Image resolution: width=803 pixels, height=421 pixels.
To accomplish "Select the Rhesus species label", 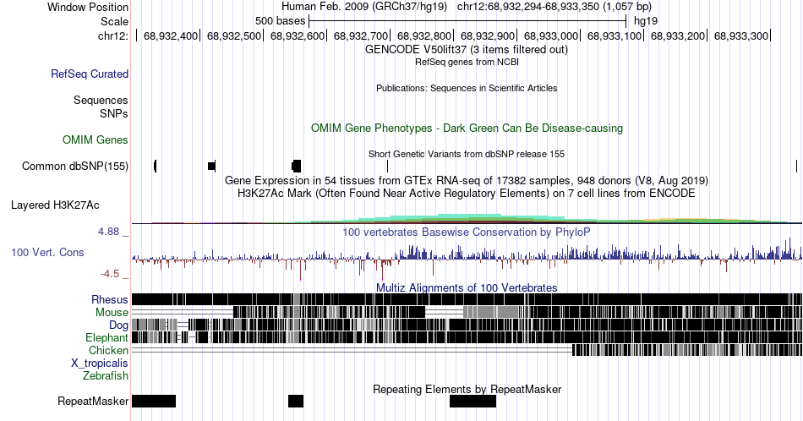I will tap(110, 299).
